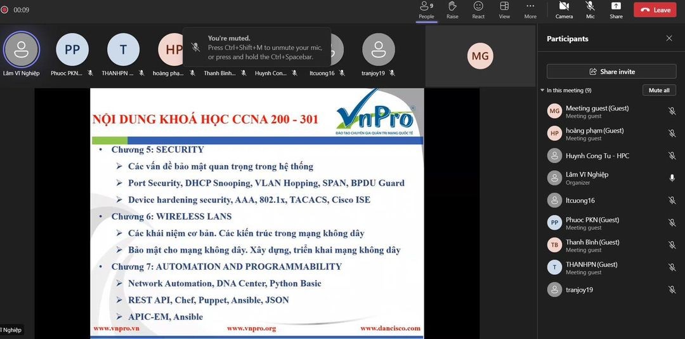Open the More actions menu
This screenshot has width=685, height=339.
pos(530,11)
